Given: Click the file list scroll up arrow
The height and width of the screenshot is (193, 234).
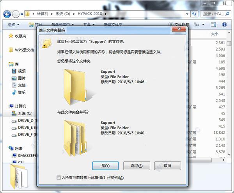Looking at the screenshot, I should [229, 32].
